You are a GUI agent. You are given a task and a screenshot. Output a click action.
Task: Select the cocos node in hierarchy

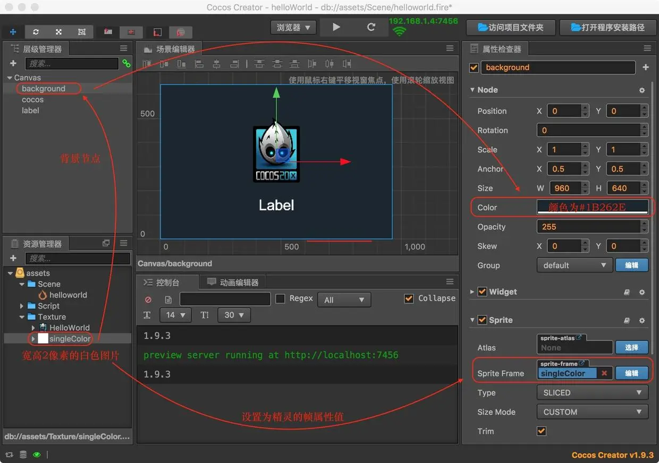click(x=32, y=99)
